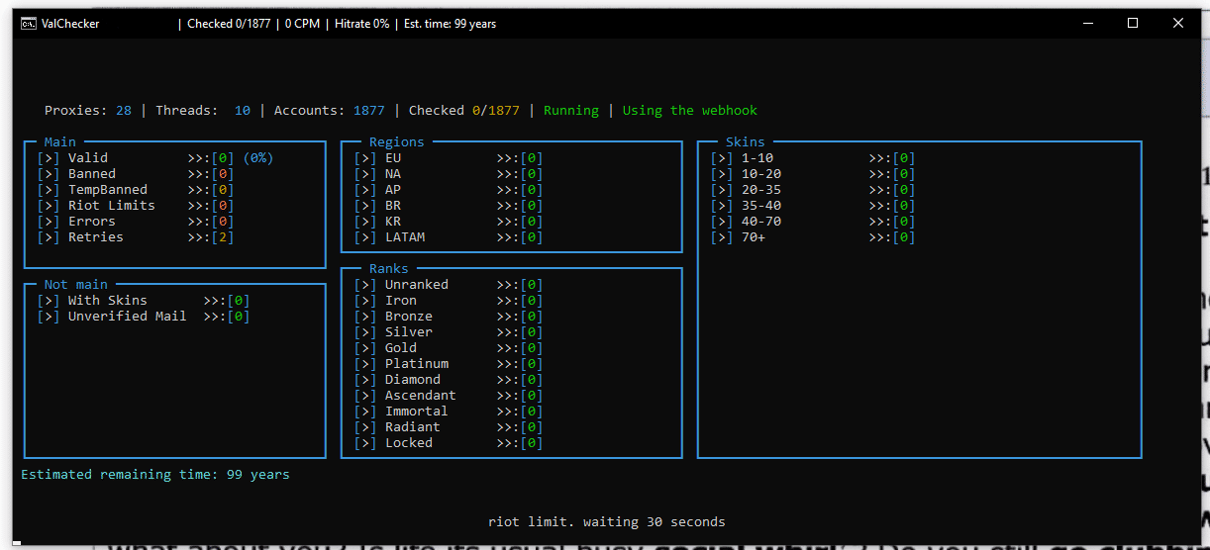Minimize the ValChecker window
Viewport: 1210px width, 550px height.
(1087, 24)
